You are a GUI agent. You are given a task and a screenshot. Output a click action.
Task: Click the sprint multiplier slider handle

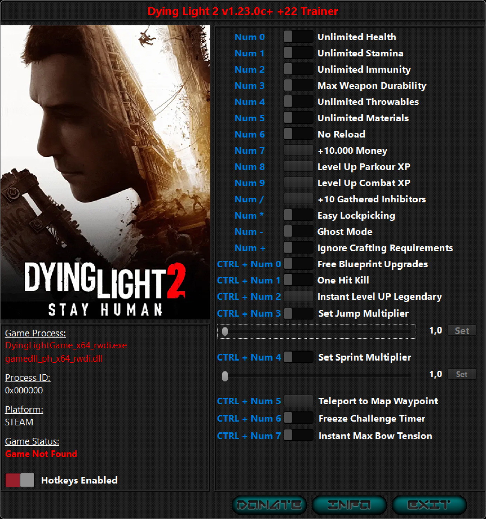point(225,376)
